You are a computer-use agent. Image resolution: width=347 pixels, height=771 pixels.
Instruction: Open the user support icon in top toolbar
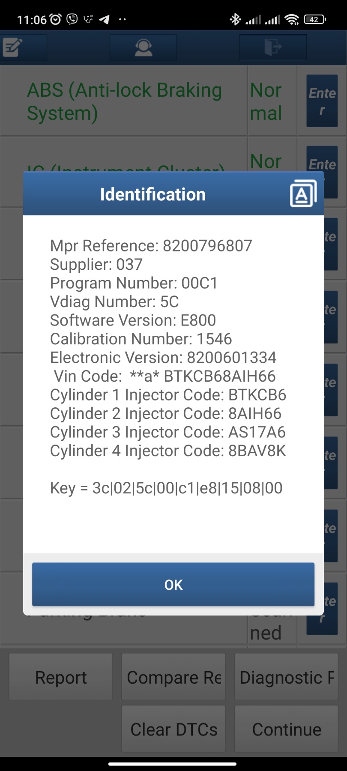click(x=143, y=47)
